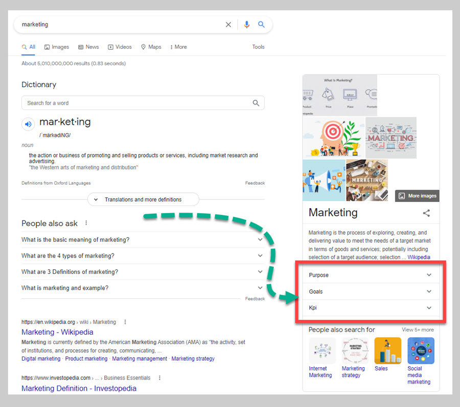The height and width of the screenshot is (407, 460).
Task: Expand the Kpi section
Action: [x=371, y=308]
